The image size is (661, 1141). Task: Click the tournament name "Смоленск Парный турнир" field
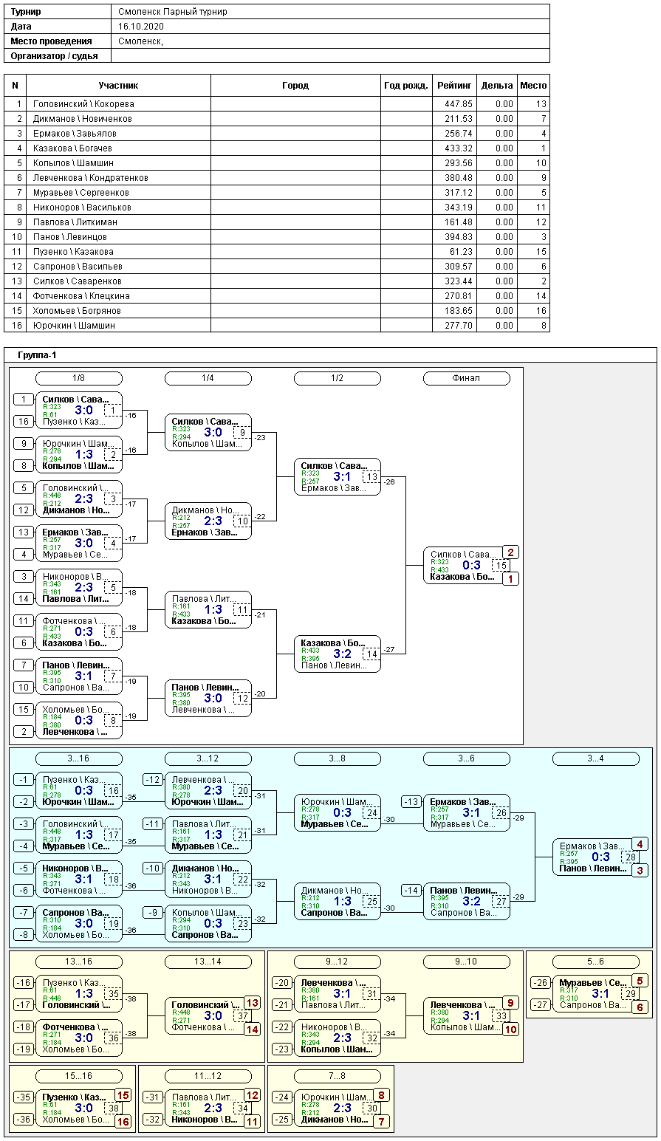click(x=173, y=12)
